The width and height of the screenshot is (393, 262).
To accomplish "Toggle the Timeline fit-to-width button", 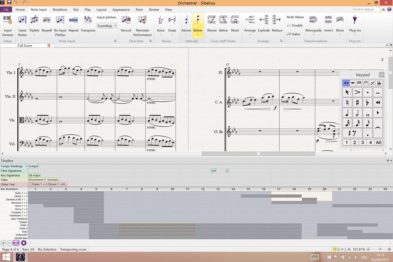I will (16, 243).
